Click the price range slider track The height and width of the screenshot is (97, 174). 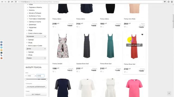click(36, 79)
